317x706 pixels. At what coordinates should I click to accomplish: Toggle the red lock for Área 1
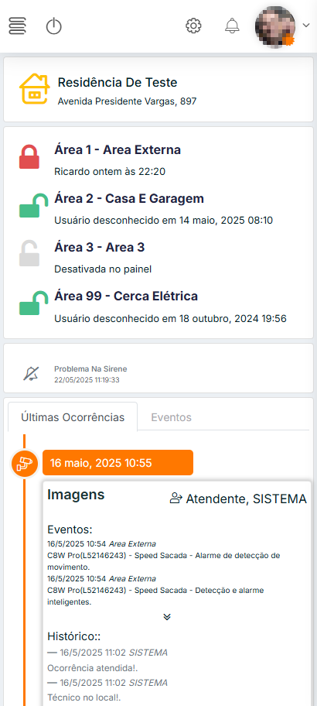pyautogui.click(x=29, y=156)
